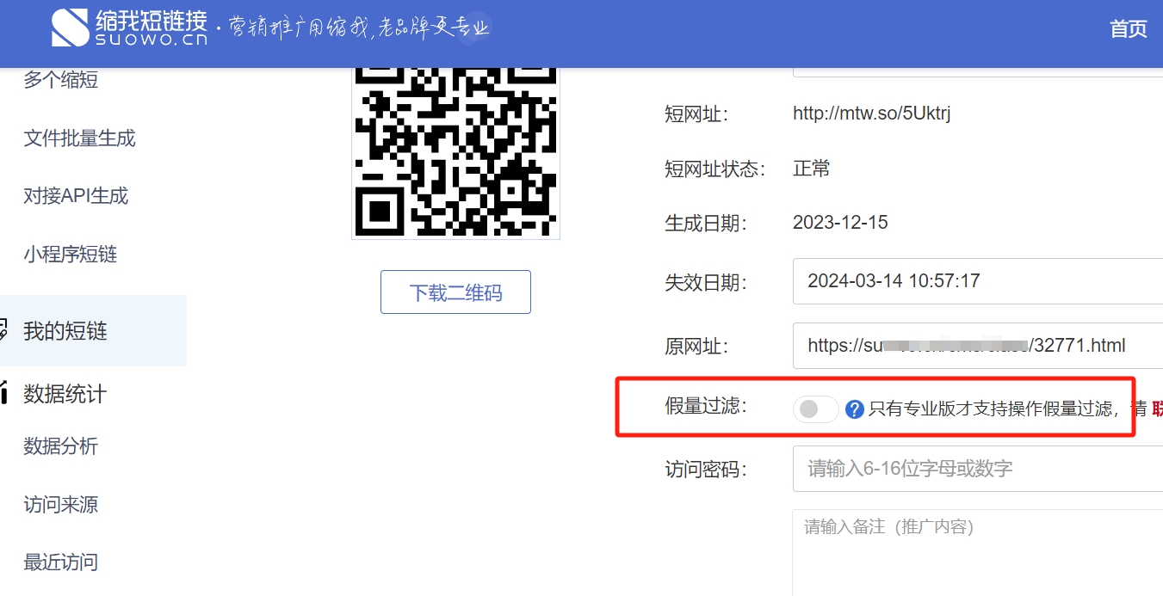Show the 最近访问 list
This screenshot has width=1163, height=596.
point(60,562)
